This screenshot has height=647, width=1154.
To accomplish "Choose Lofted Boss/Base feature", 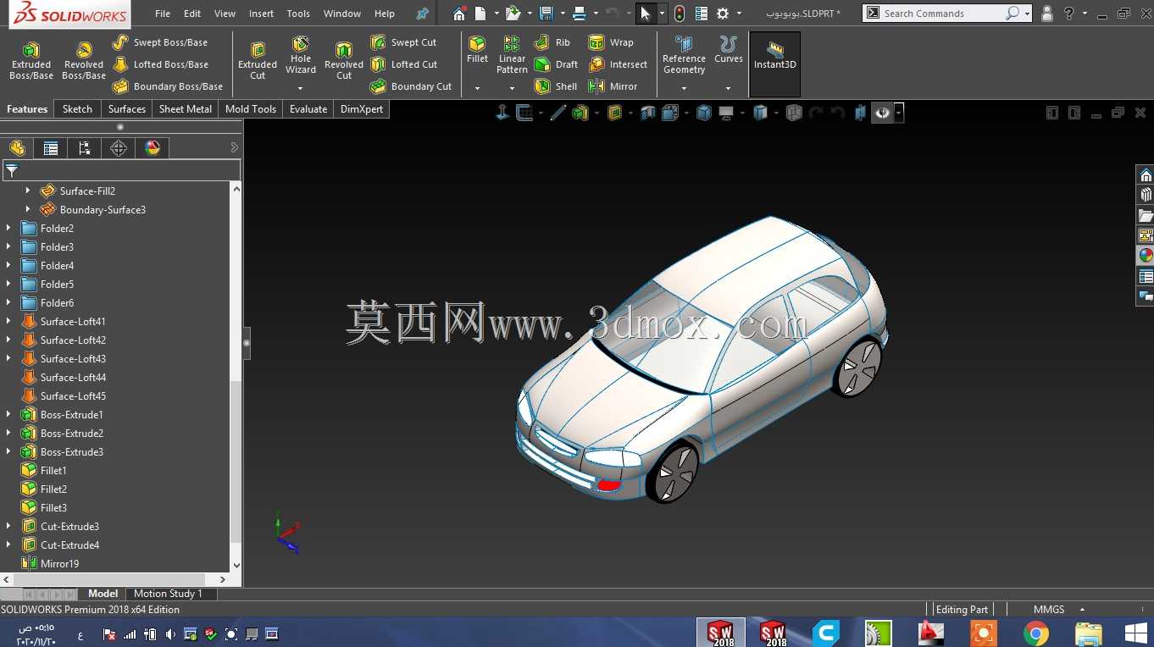I will coord(160,64).
